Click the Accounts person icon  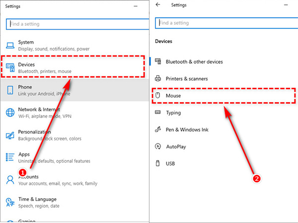pyautogui.click(x=10, y=179)
